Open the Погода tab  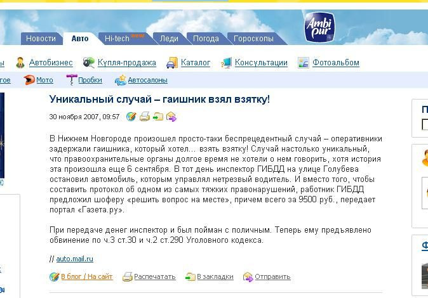[x=206, y=39]
